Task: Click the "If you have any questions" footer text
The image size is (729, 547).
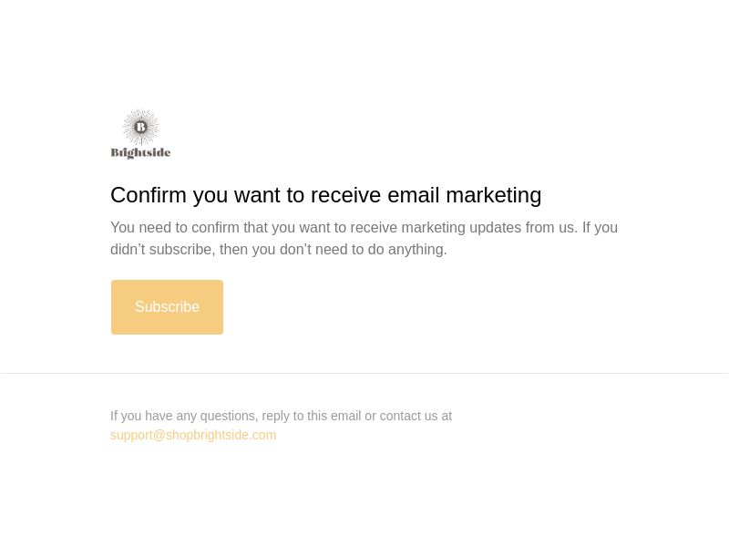Action: 281,416
